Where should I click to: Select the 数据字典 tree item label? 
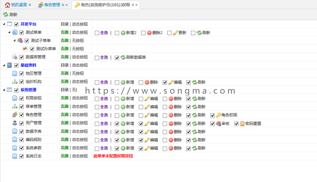33,132
